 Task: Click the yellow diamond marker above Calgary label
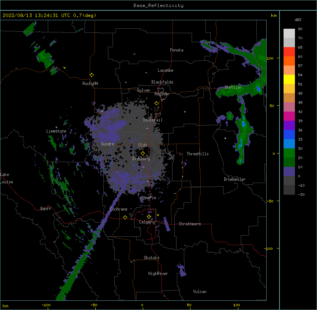[x=149, y=217]
